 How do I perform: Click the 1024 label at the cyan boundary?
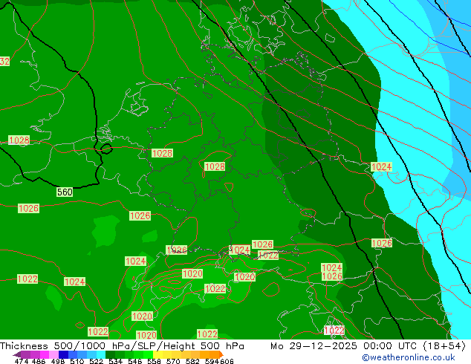click(382, 167)
